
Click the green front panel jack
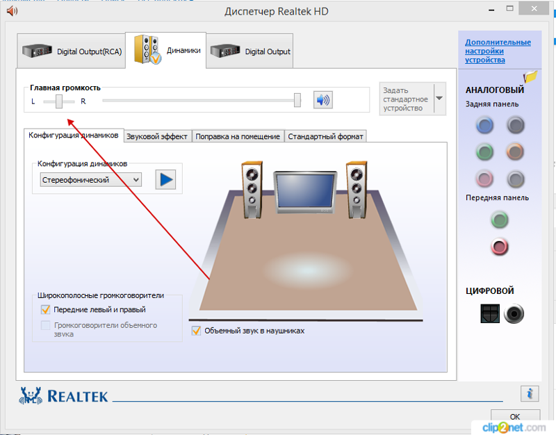point(500,220)
